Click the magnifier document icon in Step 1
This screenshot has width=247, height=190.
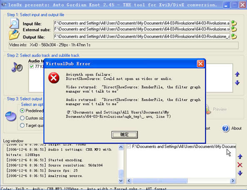(14, 23)
